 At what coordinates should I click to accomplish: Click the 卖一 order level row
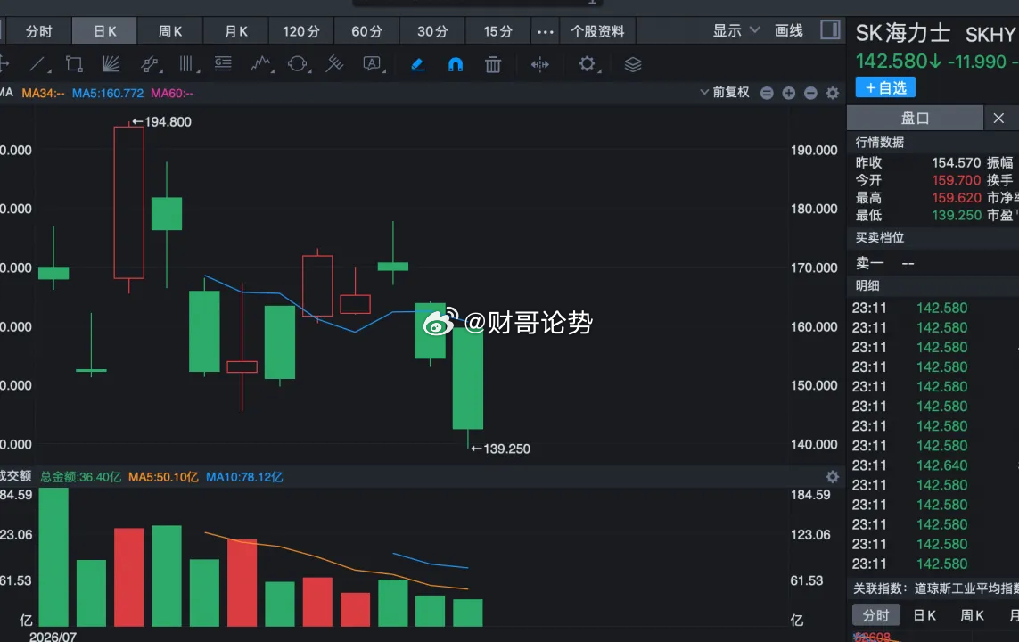[x=933, y=262]
